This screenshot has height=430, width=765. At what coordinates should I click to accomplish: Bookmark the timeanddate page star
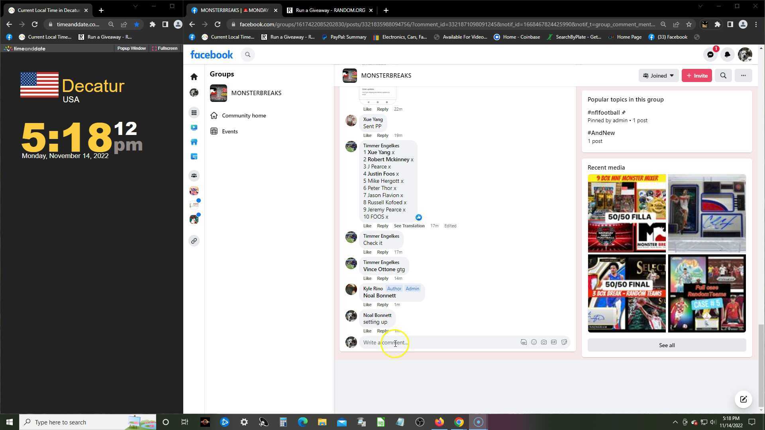tap(137, 24)
